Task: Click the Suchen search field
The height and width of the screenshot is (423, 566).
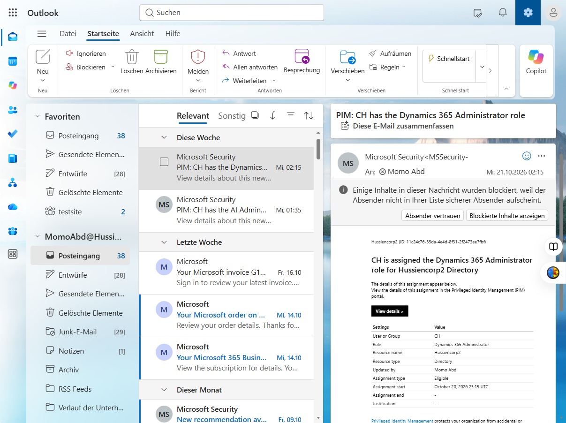Action: 232,13
